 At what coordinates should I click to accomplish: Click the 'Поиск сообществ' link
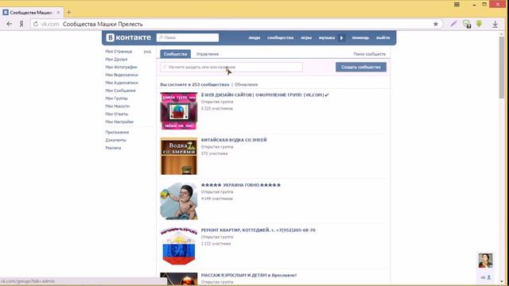point(369,54)
